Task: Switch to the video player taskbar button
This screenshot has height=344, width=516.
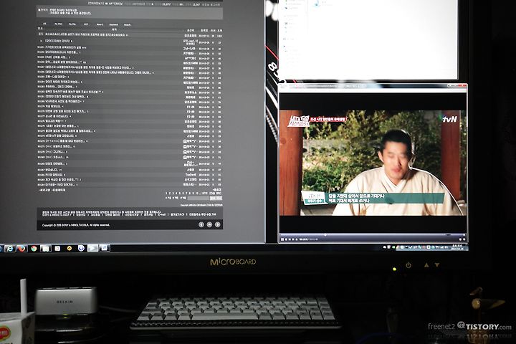Action: (x=92, y=248)
